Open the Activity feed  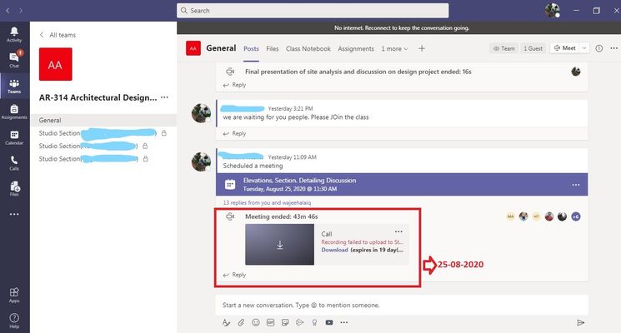[14, 34]
